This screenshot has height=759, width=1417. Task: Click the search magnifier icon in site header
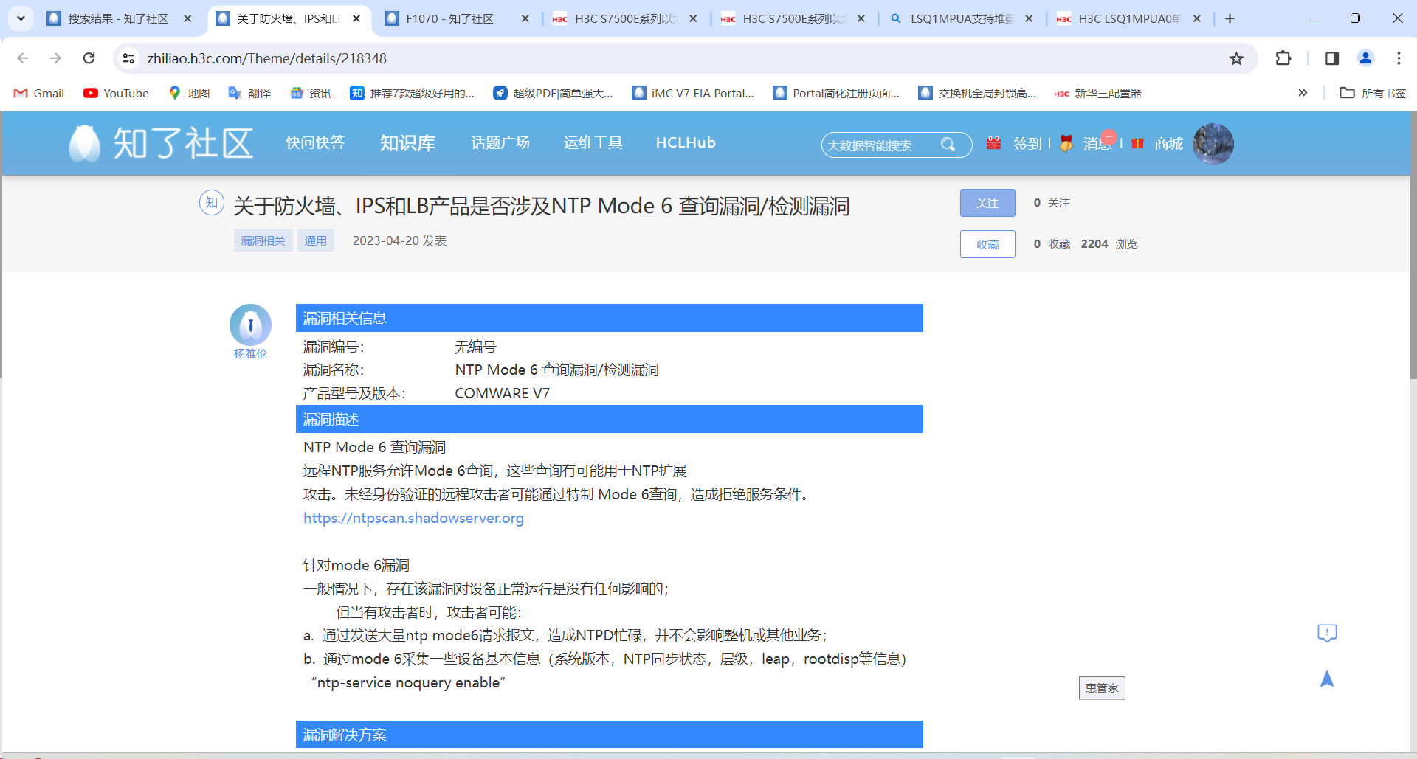coord(948,145)
